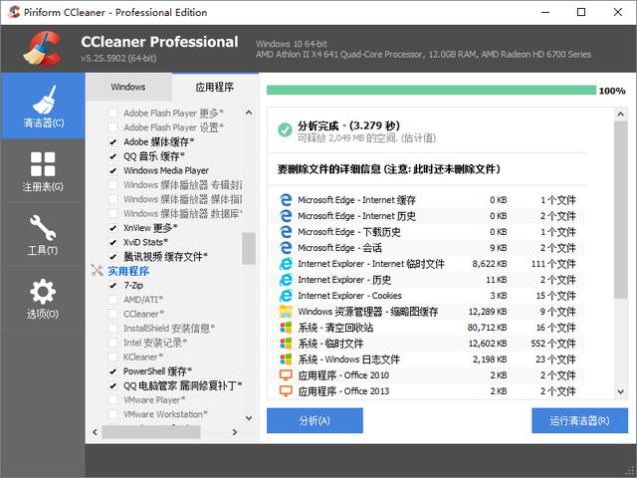Click Windows flag icon for 临时文件 system row
The width and height of the screenshot is (637, 478).
tap(286, 344)
